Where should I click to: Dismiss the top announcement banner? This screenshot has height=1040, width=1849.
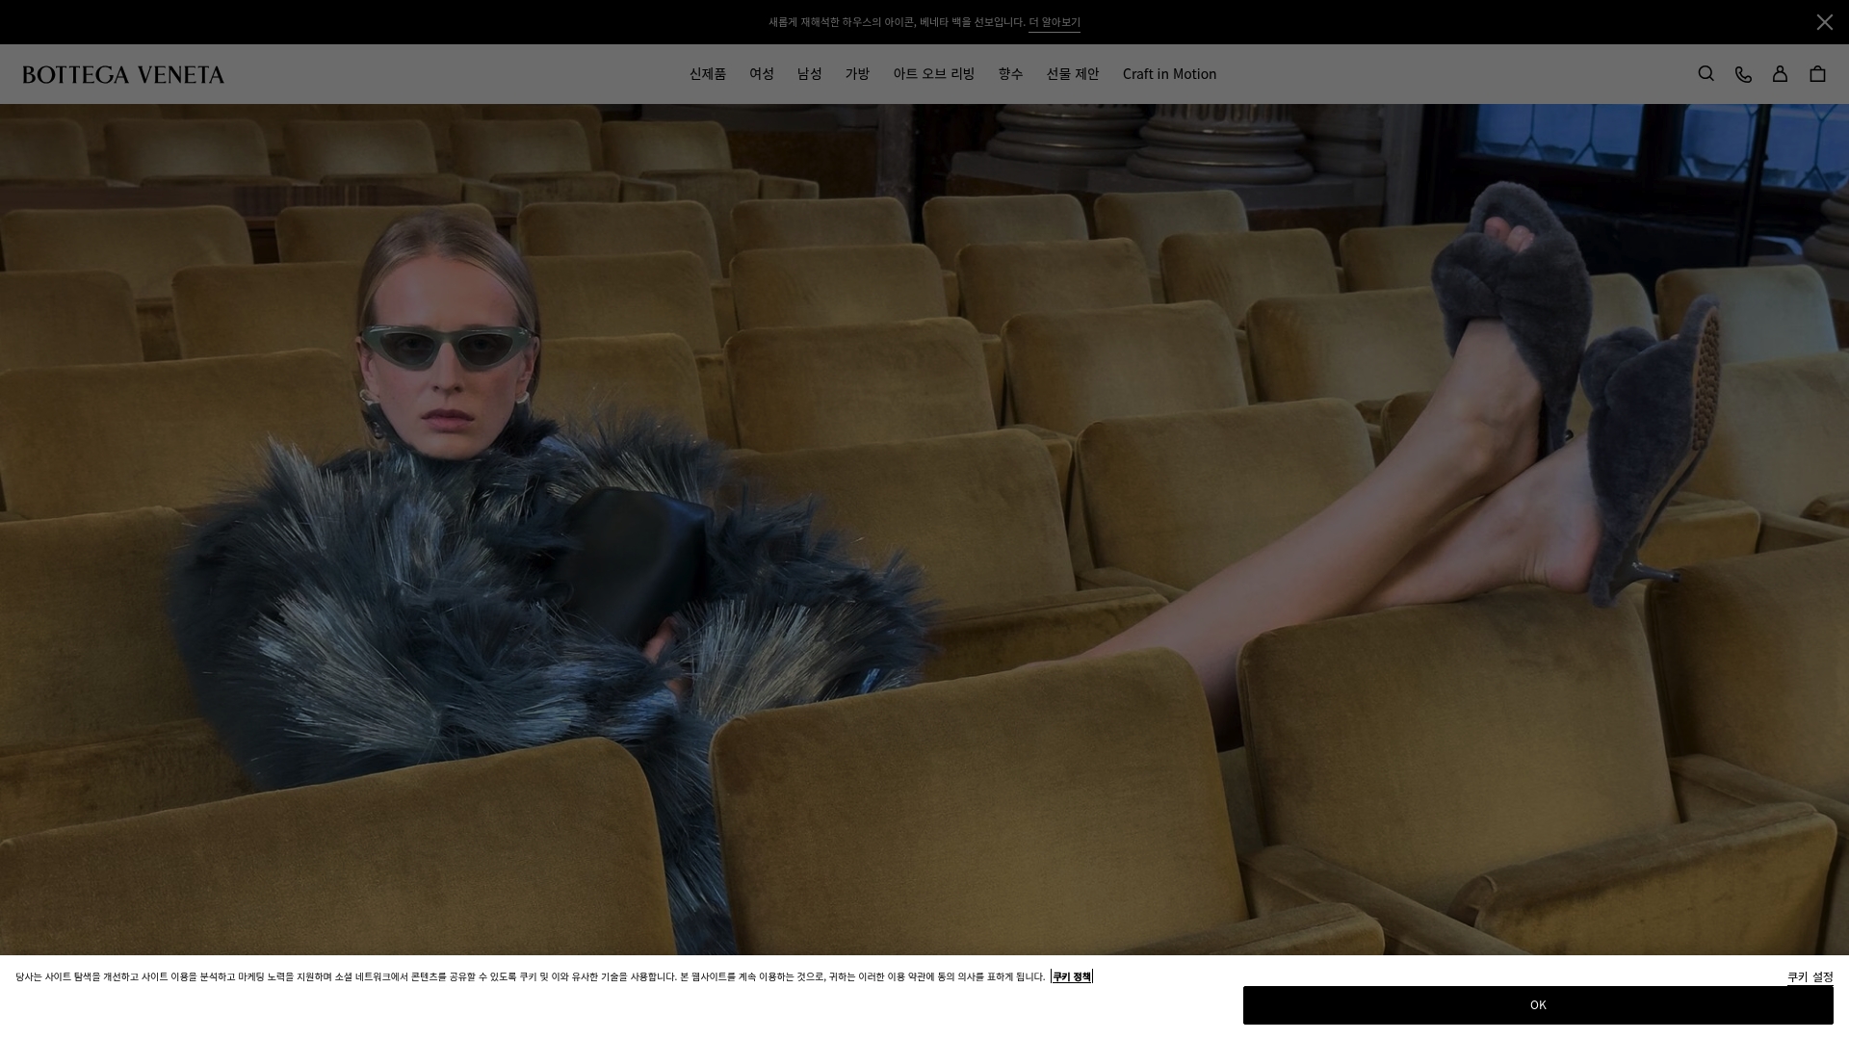[1824, 22]
